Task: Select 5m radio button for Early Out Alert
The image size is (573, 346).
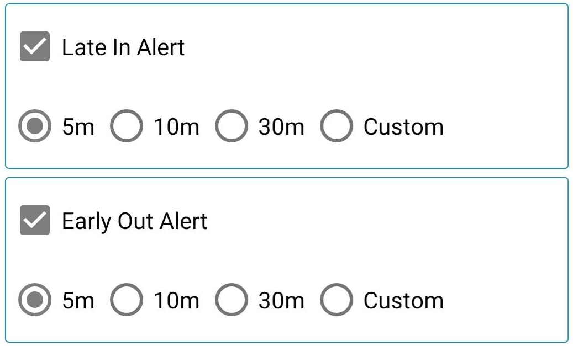Action: 35,301
